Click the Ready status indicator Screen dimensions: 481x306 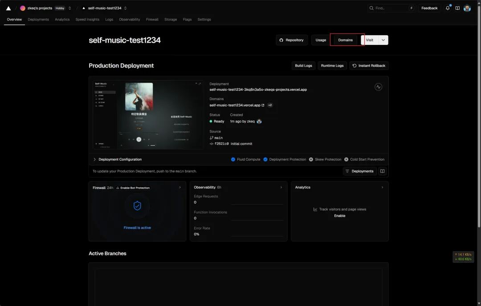[x=217, y=121]
